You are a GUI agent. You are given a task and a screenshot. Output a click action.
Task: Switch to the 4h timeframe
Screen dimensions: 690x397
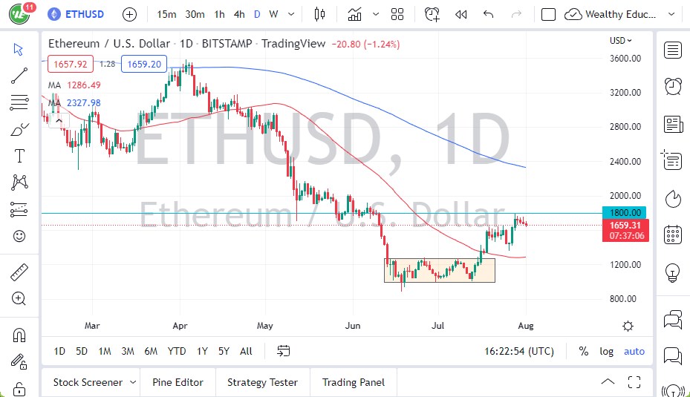click(x=238, y=14)
